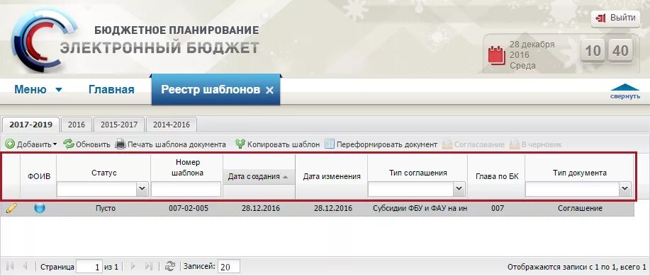Click the 007 Глава по БК cell
650x276 pixels.
click(498, 209)
